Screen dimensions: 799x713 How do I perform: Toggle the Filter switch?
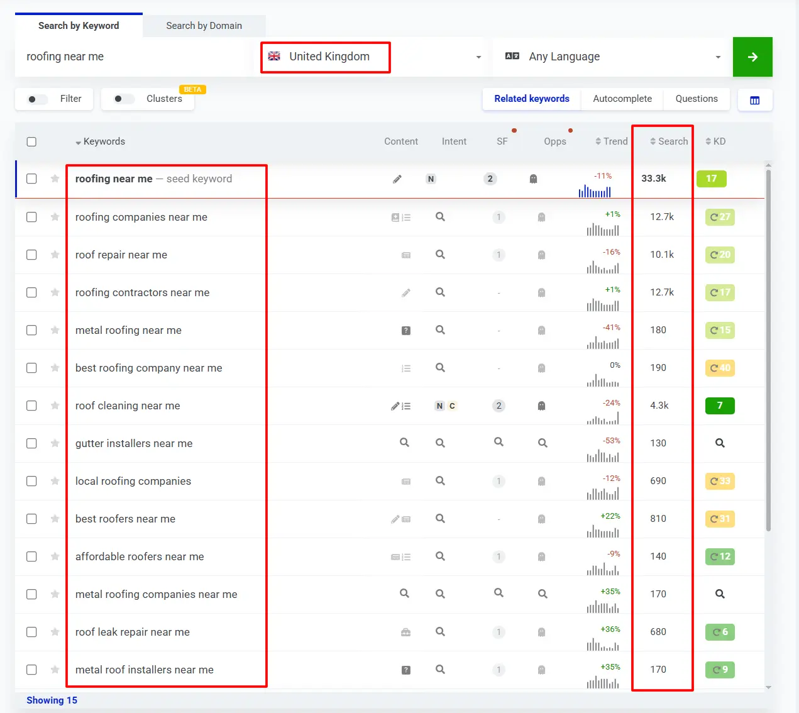click(x=38, y=99)
